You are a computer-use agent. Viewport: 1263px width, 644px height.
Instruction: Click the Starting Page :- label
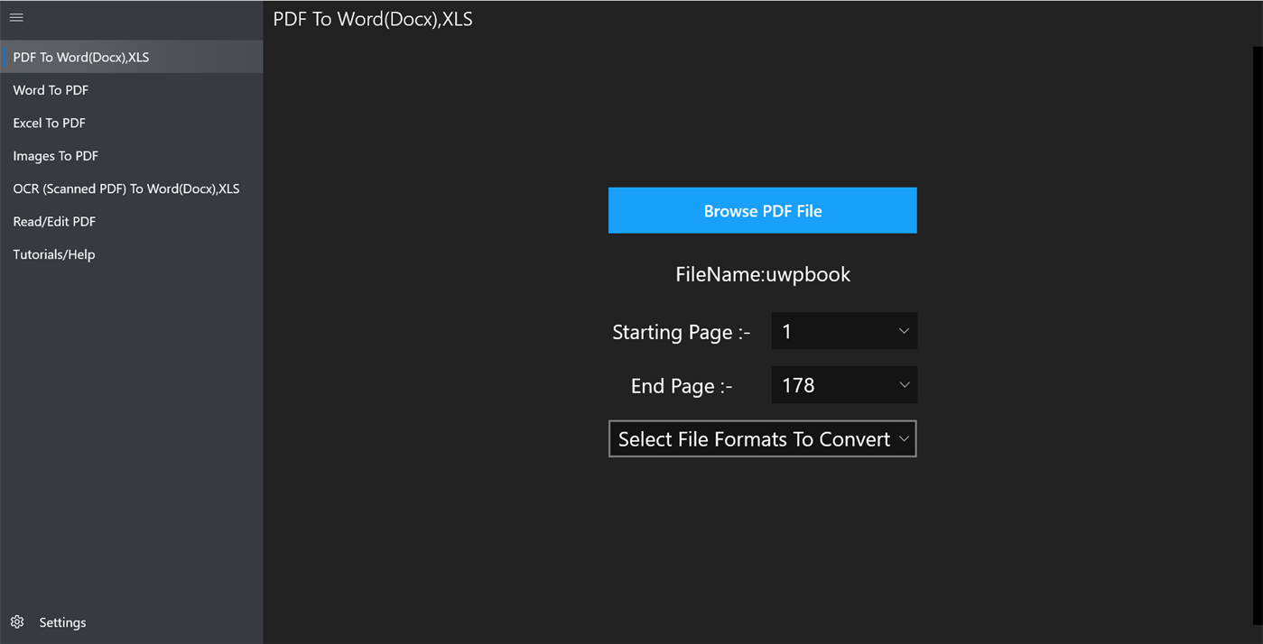tap(682, 332)
